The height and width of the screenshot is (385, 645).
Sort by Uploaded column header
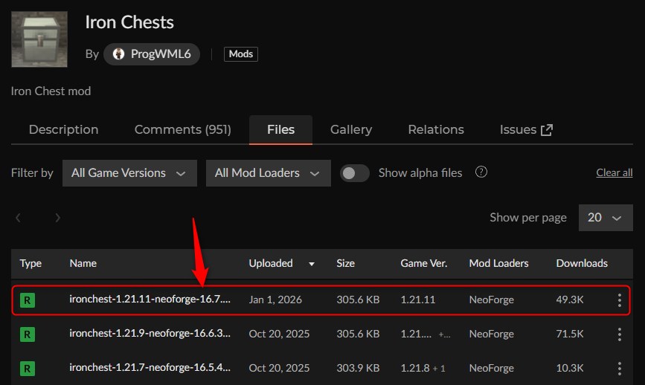[x=271, y=263]
